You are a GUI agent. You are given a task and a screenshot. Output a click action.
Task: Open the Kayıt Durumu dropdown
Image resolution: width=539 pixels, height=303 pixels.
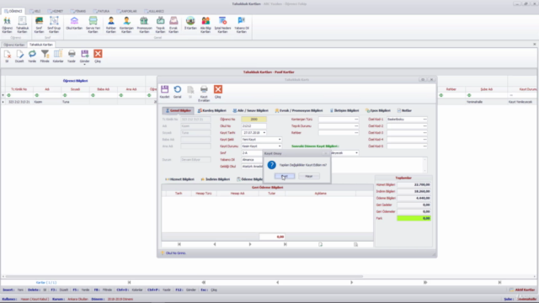pos(280,146)
